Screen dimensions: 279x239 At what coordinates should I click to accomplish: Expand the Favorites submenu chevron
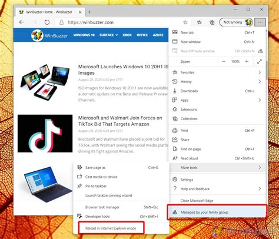point(260,72)
